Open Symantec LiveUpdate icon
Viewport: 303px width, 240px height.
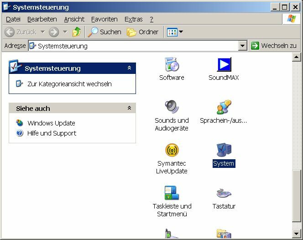tap(172, 150)
